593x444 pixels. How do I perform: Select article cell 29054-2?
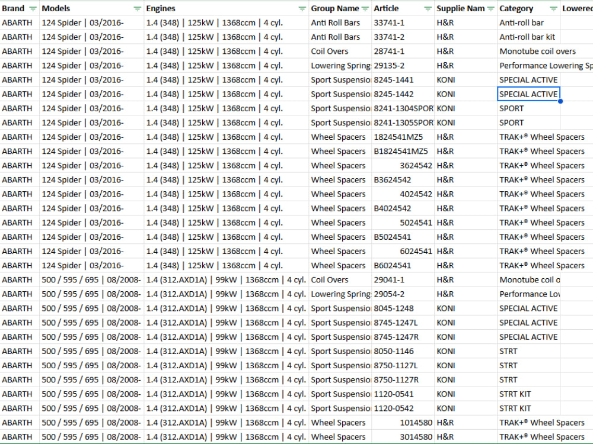[x=403, y=294]
